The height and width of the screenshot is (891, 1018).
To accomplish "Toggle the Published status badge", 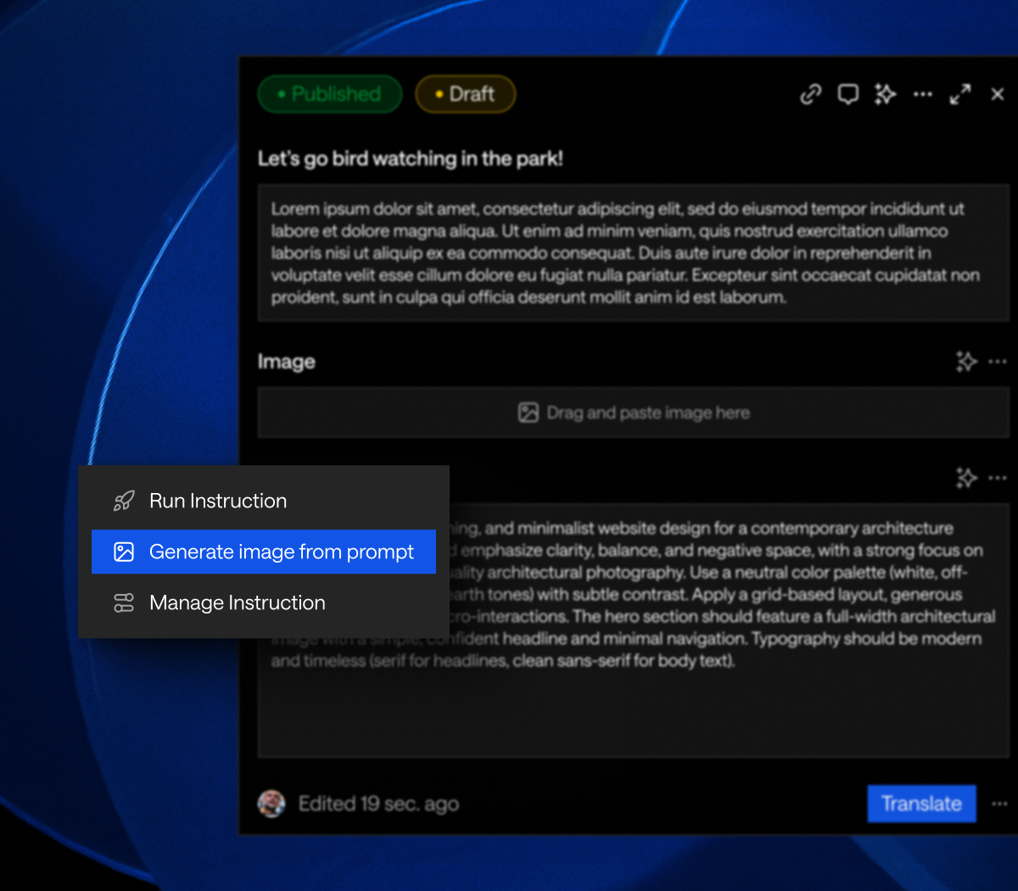I will click(329, 93).
